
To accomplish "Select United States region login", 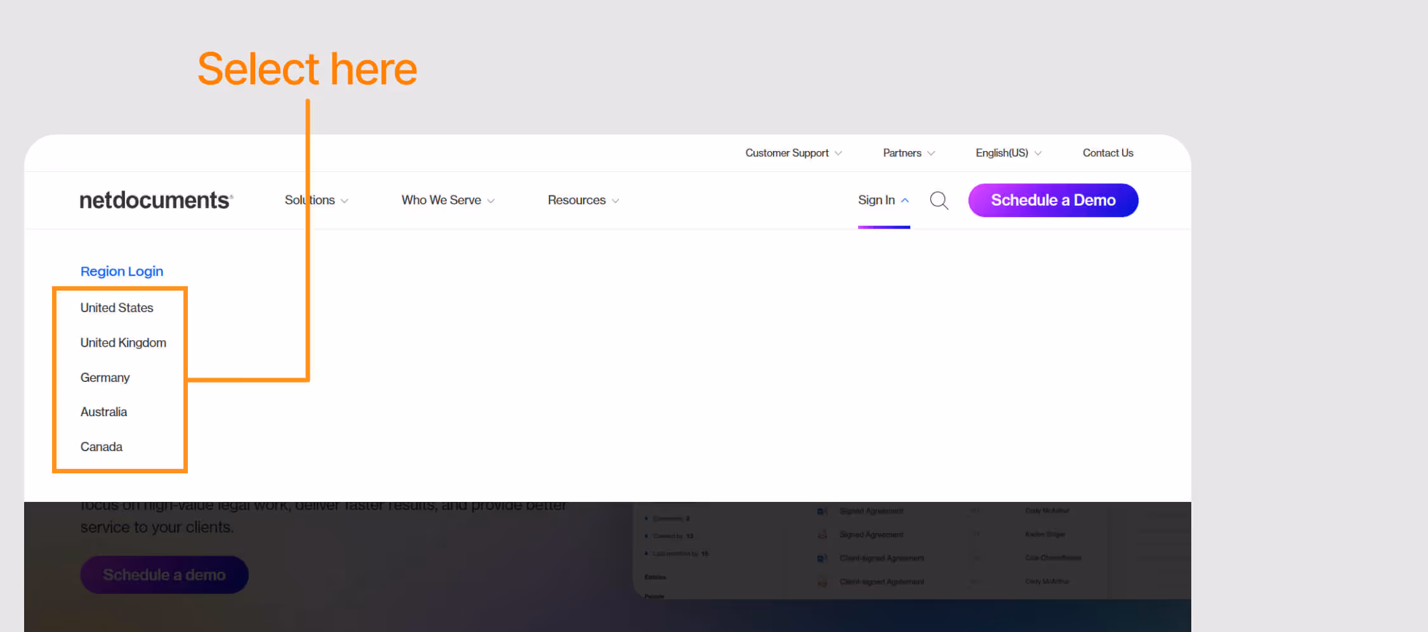I will click(x=117, y=308).
